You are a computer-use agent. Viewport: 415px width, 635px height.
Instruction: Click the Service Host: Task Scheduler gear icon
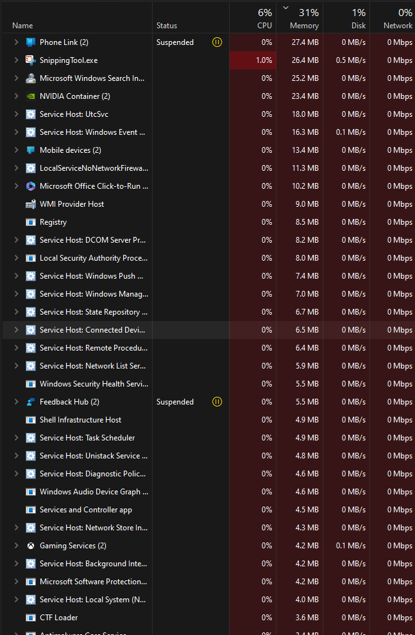coord(31,438)
